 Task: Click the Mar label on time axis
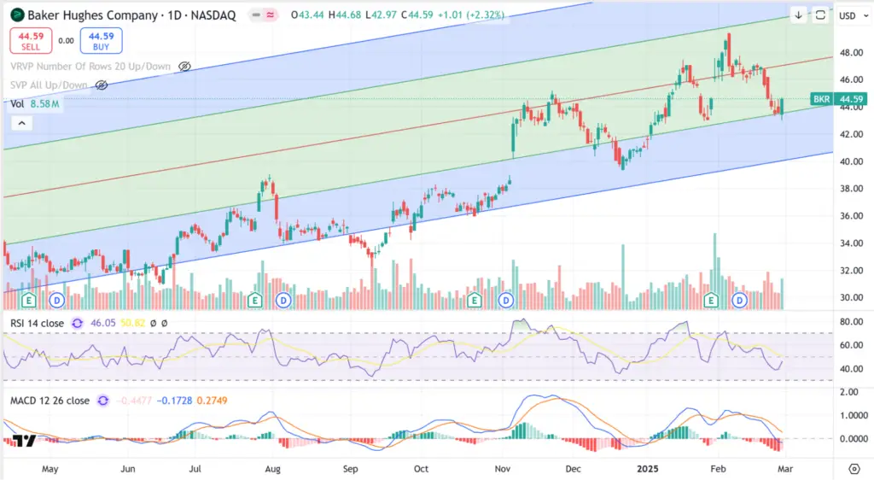click(x=785, y=469)
